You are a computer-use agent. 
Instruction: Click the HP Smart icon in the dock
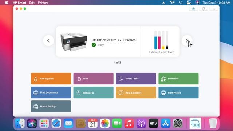click(196, 123)
